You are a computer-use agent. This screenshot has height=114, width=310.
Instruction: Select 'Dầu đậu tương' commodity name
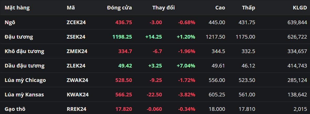tap(25, 66)
